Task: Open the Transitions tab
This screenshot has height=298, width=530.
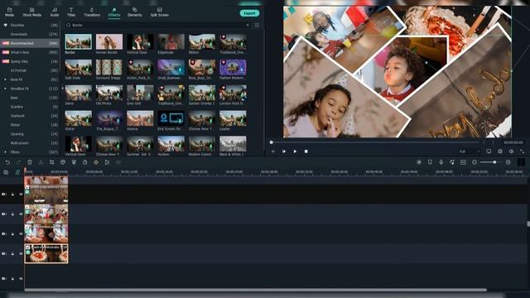Action: coord(92,12)
